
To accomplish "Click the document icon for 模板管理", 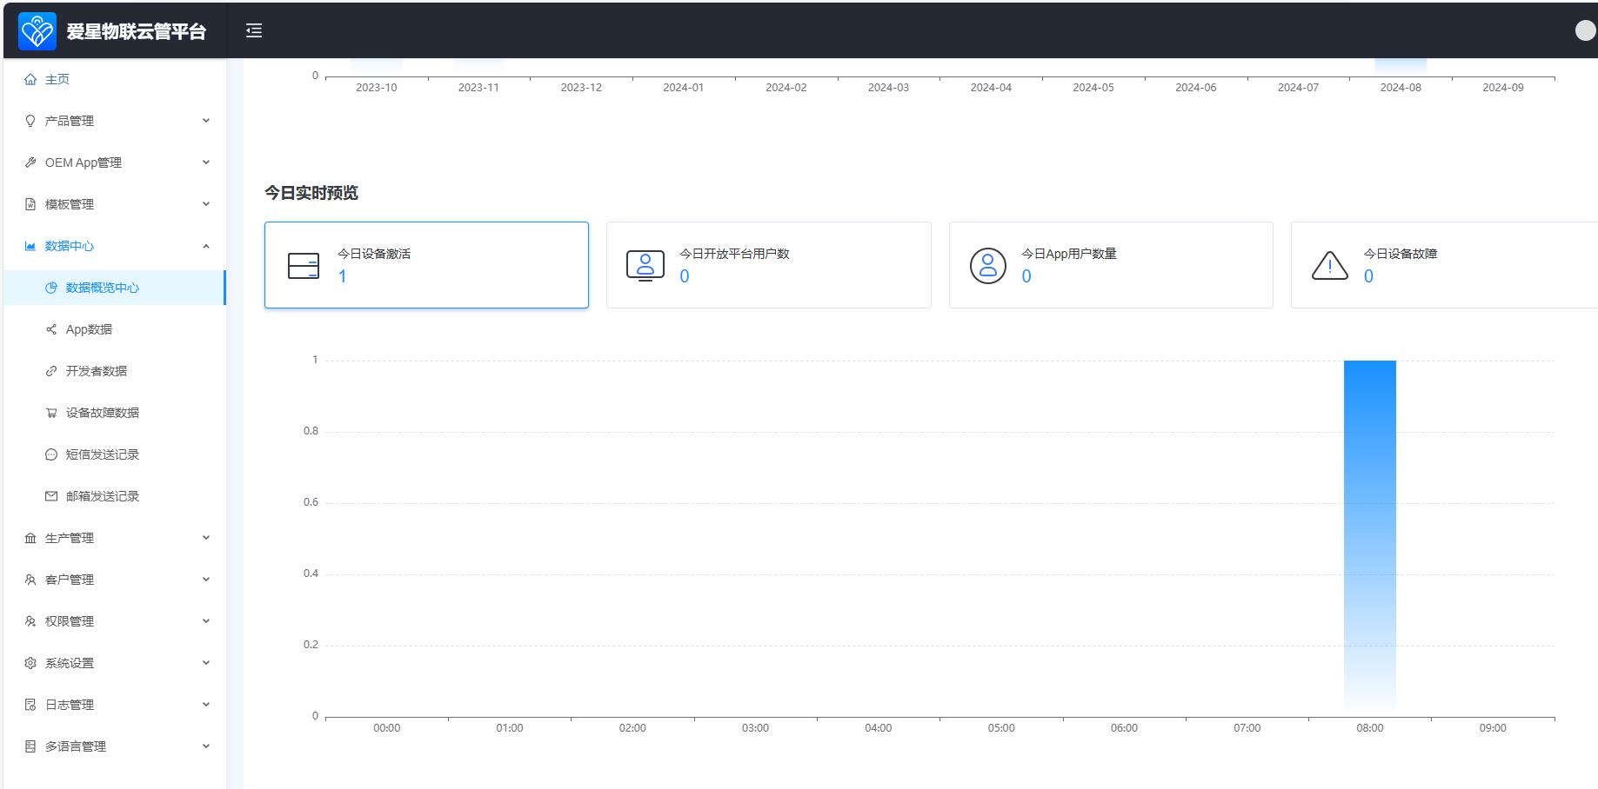I will (x=30, y=204).
